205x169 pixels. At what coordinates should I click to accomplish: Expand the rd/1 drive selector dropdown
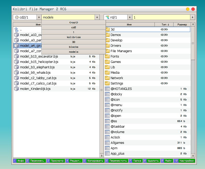pos(130,17)
